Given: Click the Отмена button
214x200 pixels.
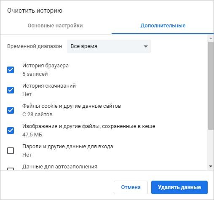Looking at the screenshot, I should click(131, 187).
